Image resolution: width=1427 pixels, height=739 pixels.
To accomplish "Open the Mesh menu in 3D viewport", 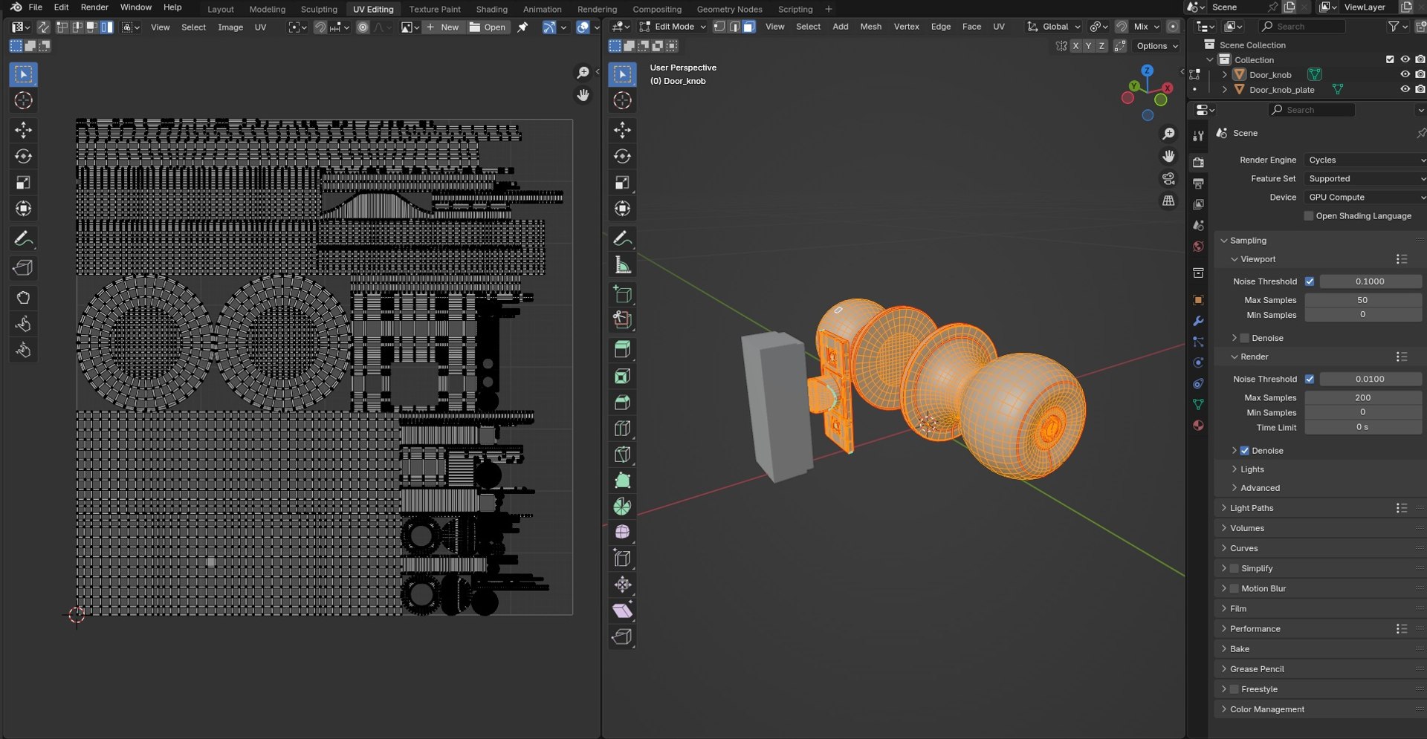I will (x=870, y=26).
